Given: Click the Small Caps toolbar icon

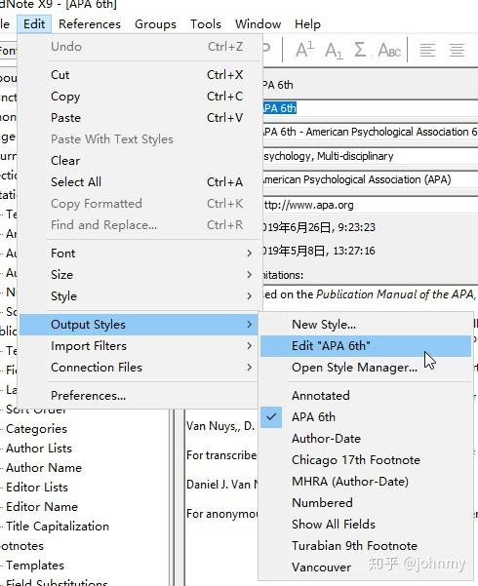Looking at the screenshot, I should (x=389, y=50).
